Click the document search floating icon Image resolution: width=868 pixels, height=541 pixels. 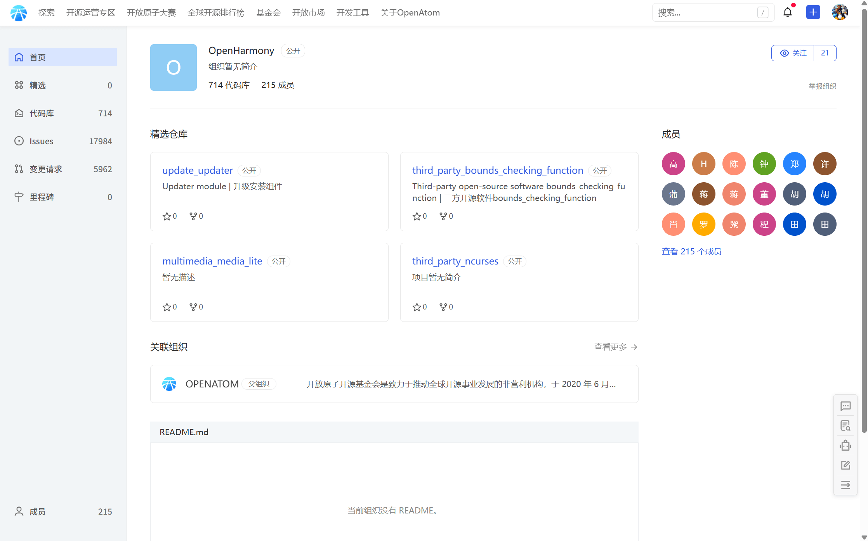click(x=845, y=425)
